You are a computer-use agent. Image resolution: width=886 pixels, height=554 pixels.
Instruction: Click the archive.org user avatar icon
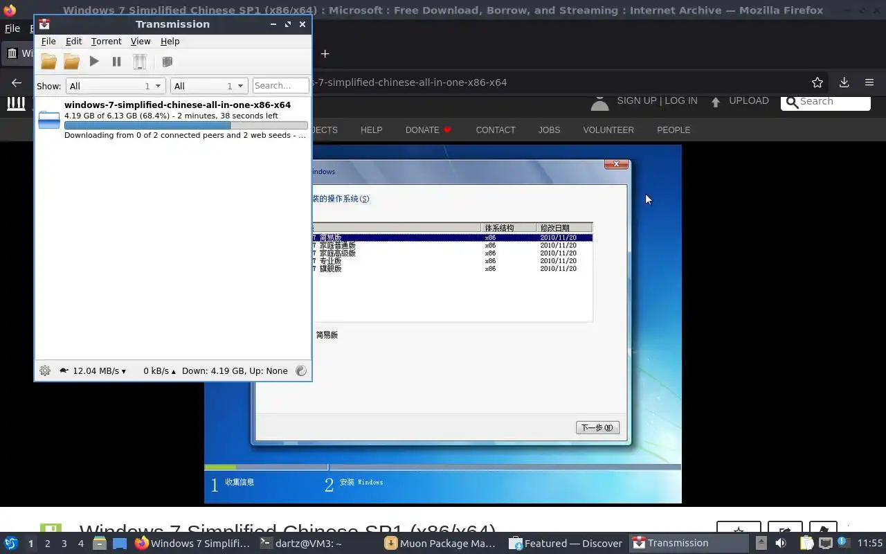tap(599, 103)
